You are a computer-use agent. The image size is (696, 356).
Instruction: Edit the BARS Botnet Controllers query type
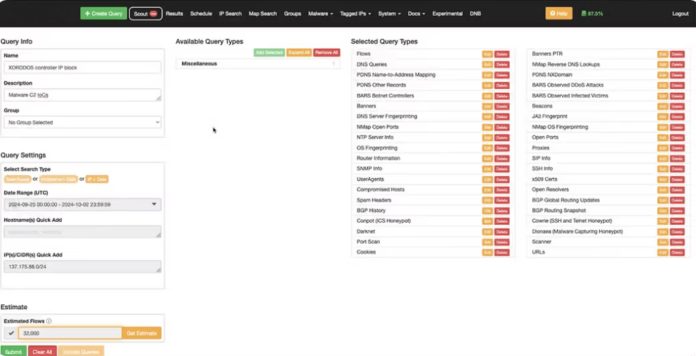pos(487,96)
